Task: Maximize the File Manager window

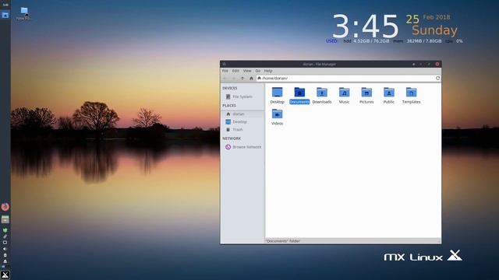Action: pos(429,64)
